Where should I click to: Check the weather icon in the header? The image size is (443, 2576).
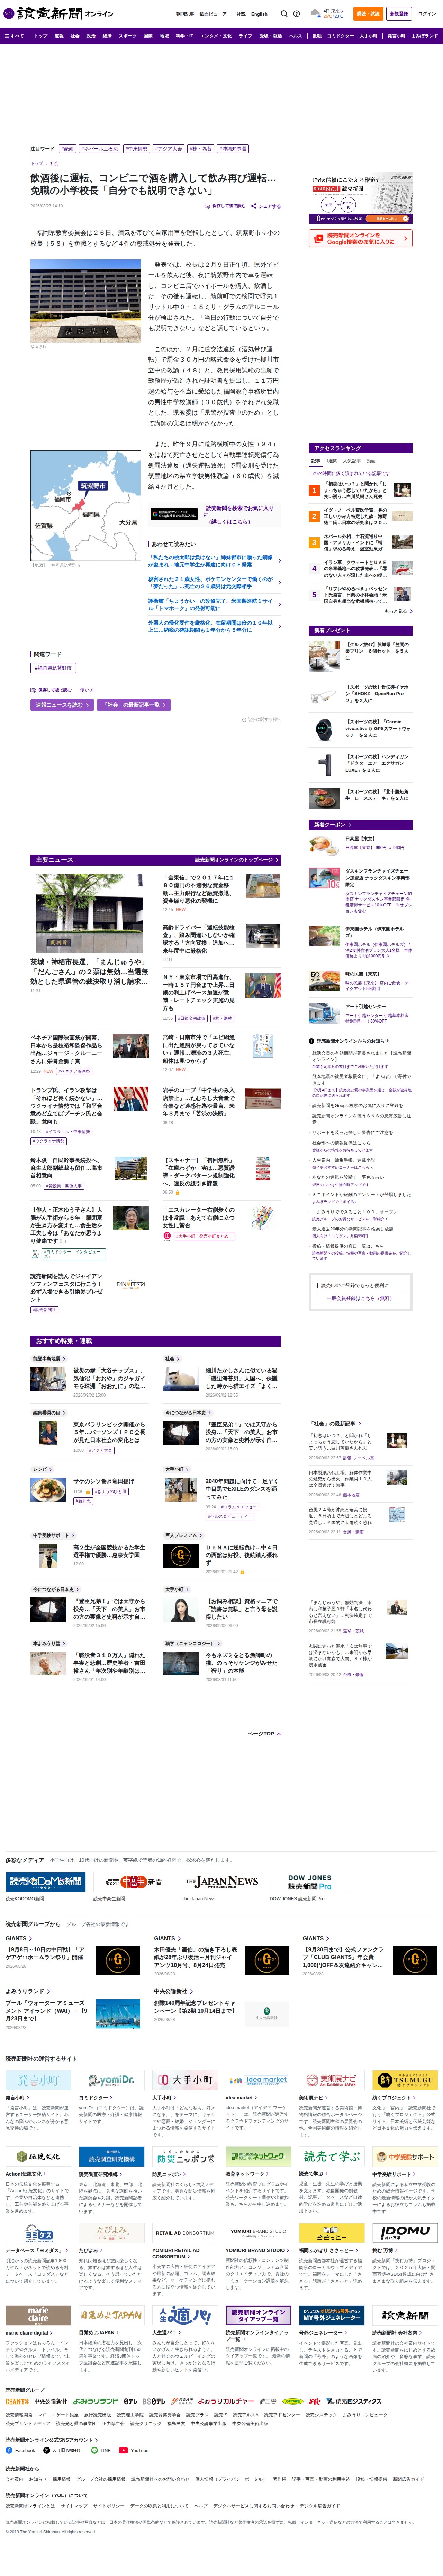316,14
